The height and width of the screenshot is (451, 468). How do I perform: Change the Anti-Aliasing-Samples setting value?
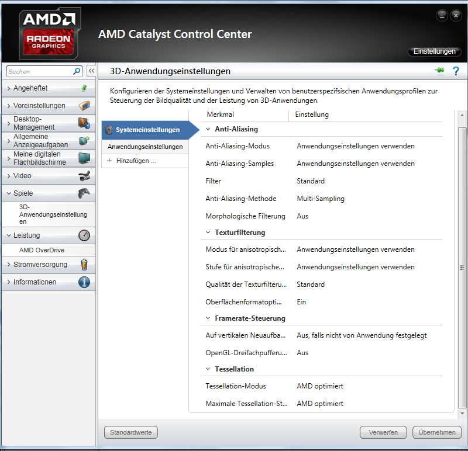tap(356, 164)
